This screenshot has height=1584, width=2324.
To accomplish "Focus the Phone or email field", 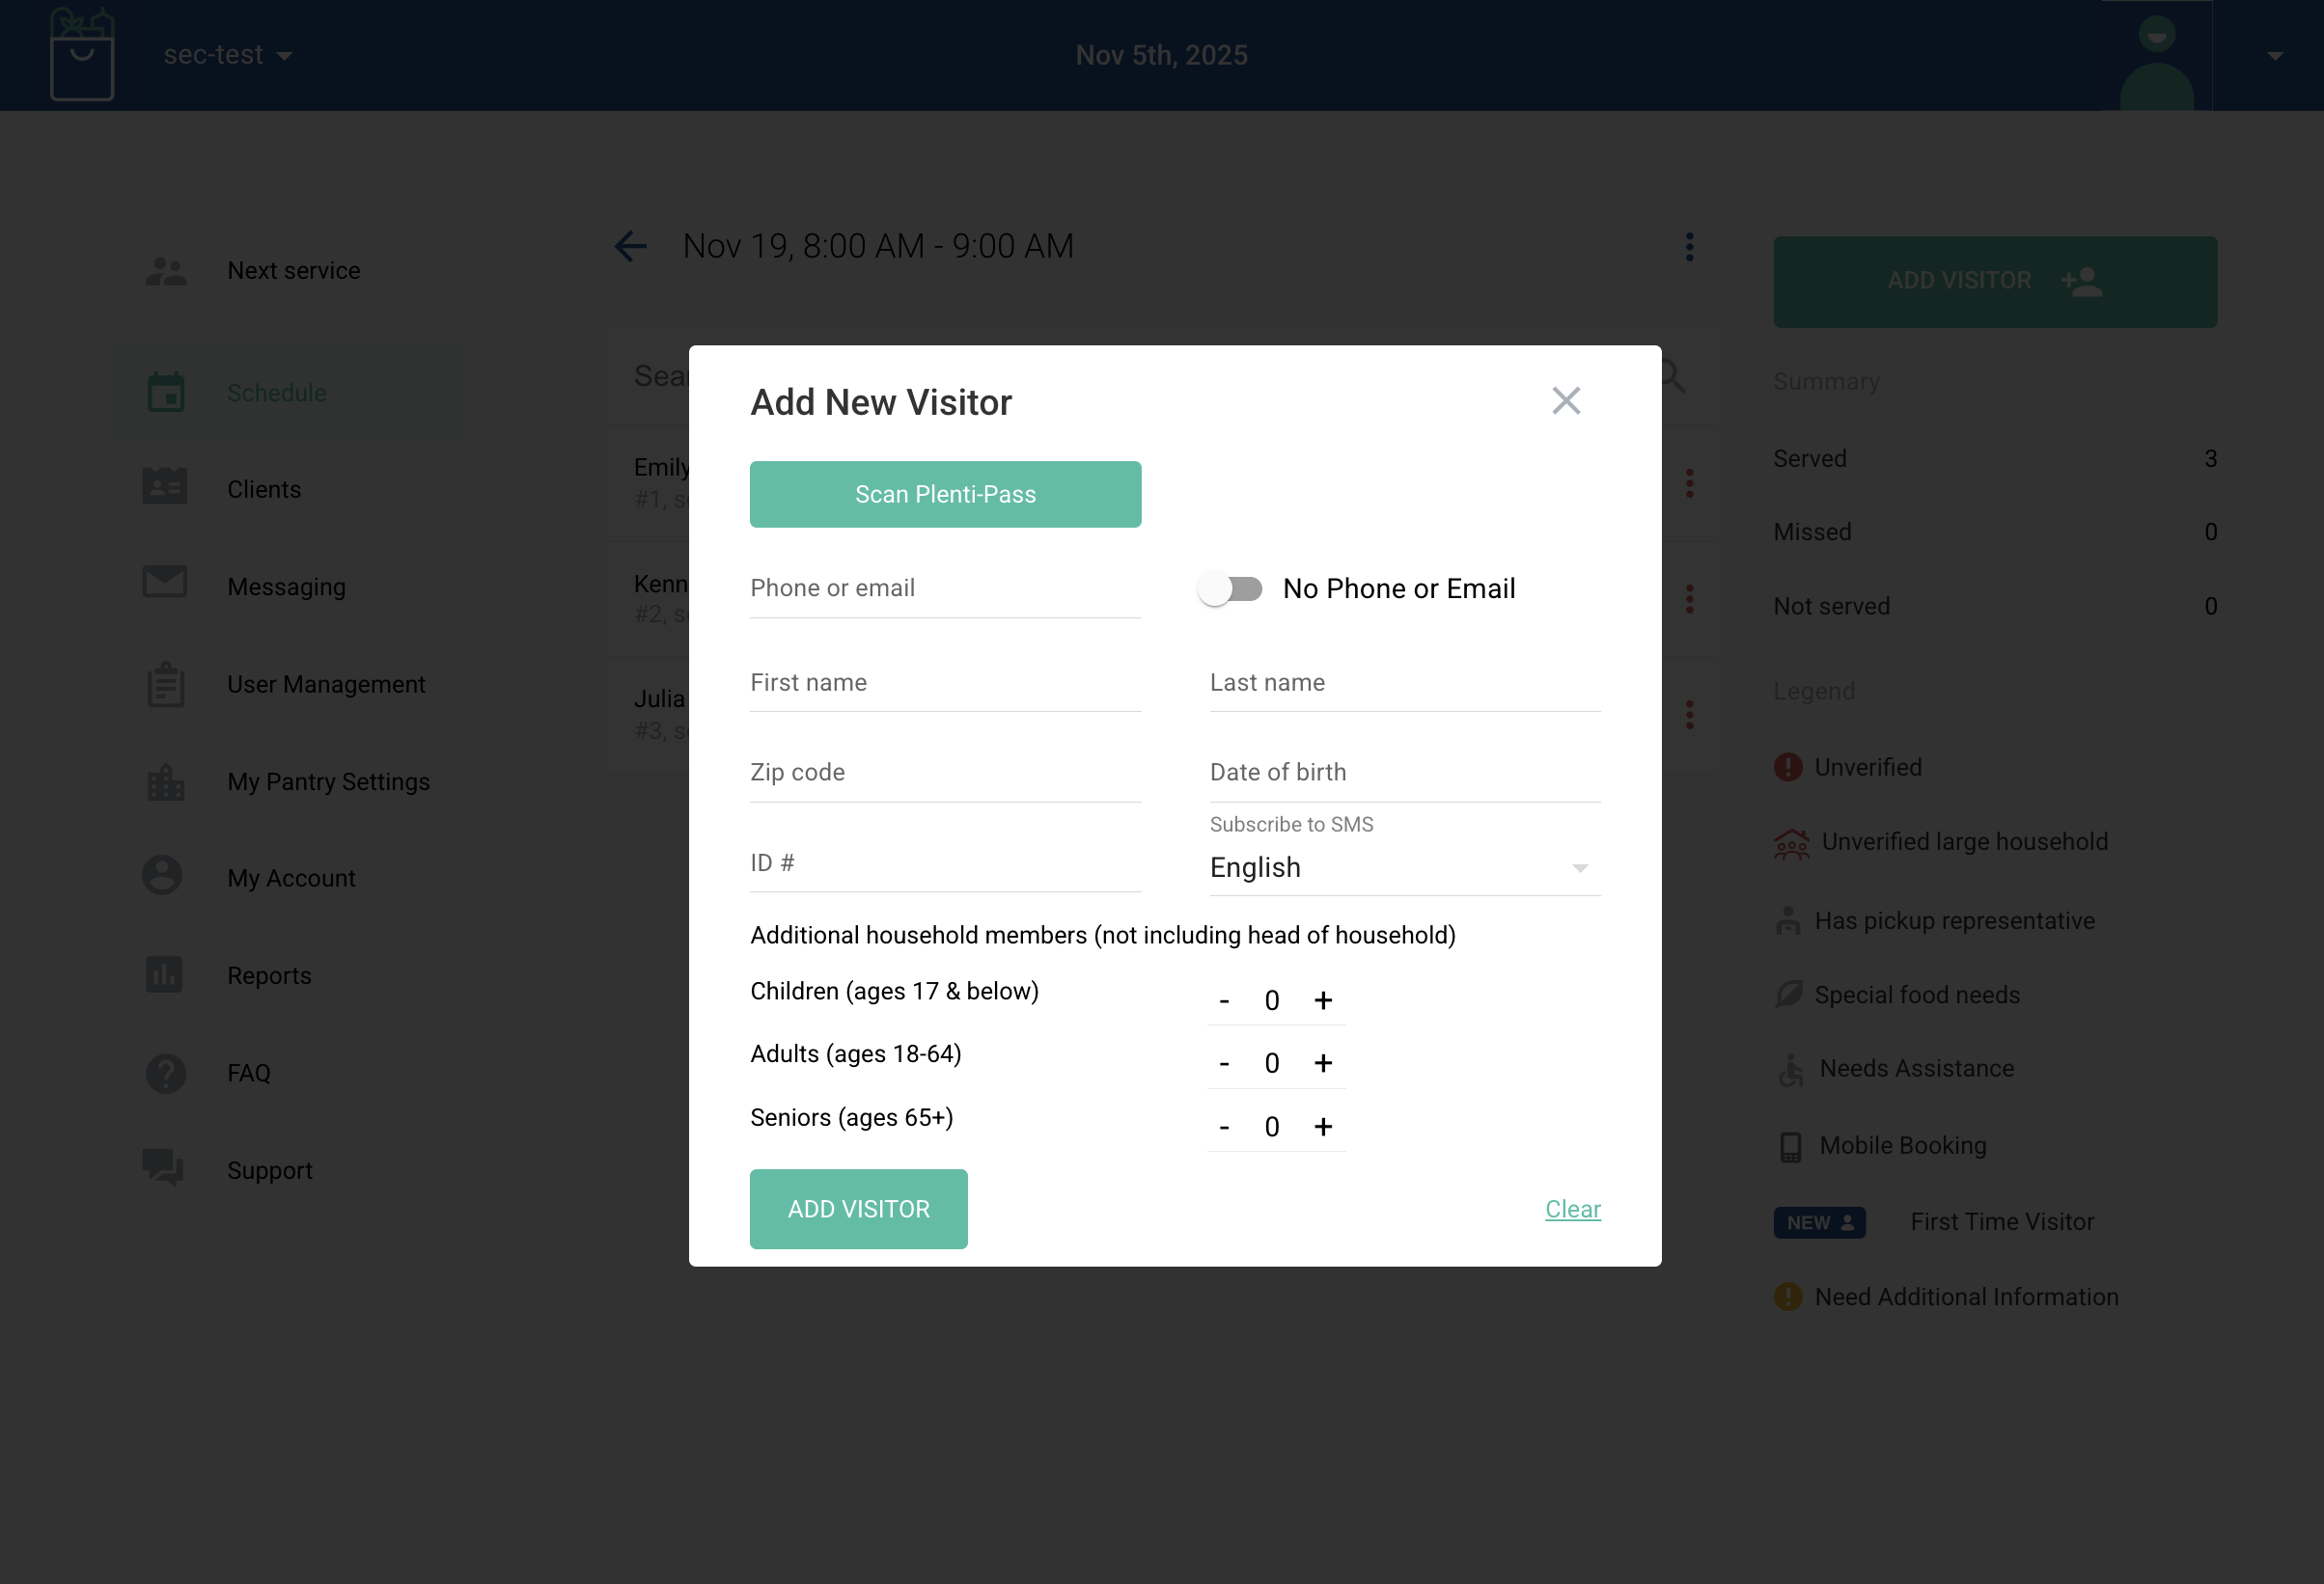I will click(x=945, y=587).
